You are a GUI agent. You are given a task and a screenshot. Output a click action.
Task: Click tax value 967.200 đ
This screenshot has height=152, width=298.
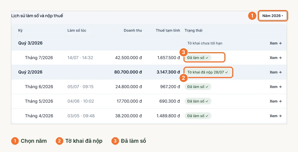tap(170, 87)
